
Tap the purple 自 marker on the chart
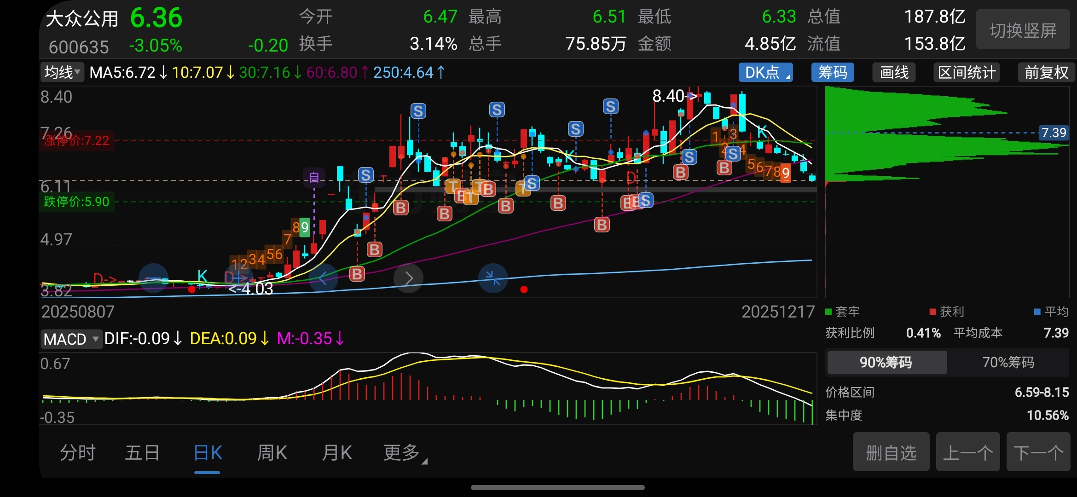pyautogui.click(x=314, y=177)
